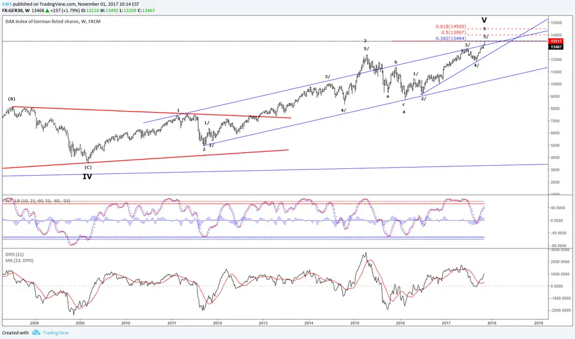Click the 5000 price axis level

[x=555, y=145]
